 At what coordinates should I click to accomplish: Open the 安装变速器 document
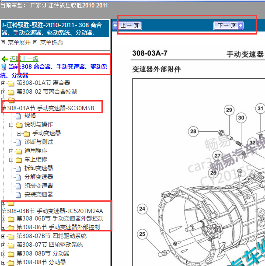pyautogui.click(x=38, y=194)
